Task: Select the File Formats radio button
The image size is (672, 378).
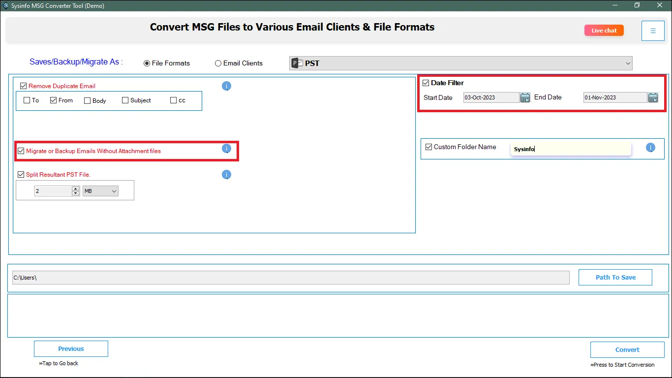Action: point(147,63)
